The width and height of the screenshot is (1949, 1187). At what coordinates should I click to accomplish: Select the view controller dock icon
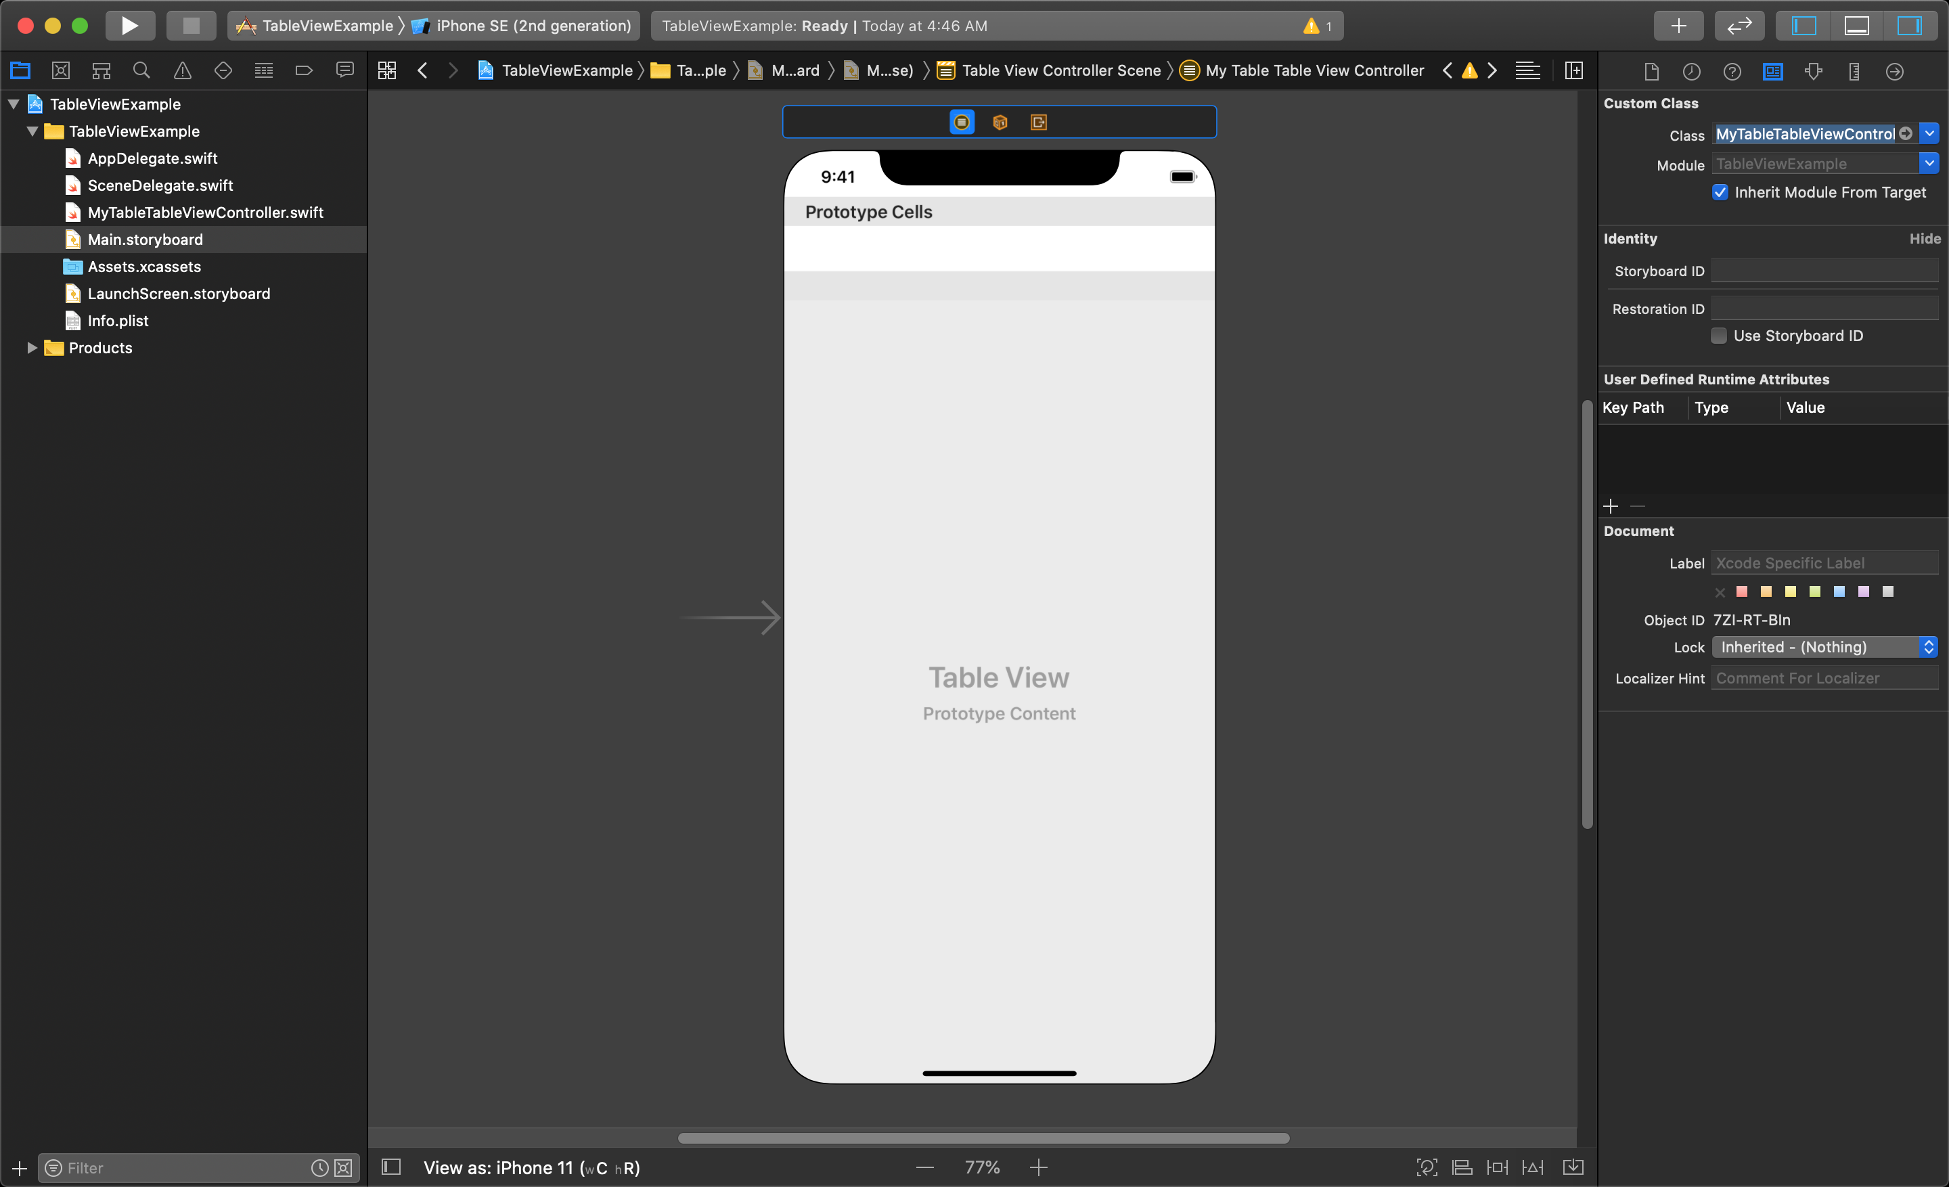[962, 122]
